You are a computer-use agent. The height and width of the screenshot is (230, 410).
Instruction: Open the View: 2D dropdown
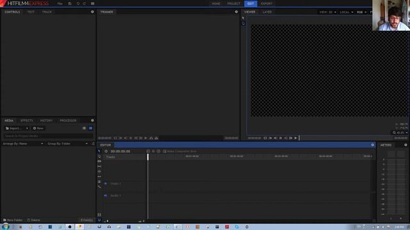[x=327, y=12]
